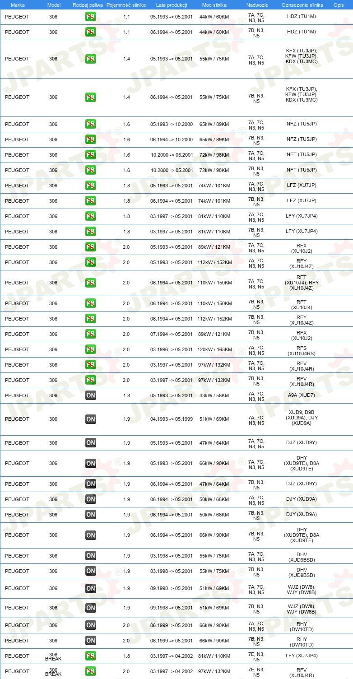Viewport: 353px width, 679px height.
Task: Click PB icon in 120kW RFS row
Action: click(91, 349)
